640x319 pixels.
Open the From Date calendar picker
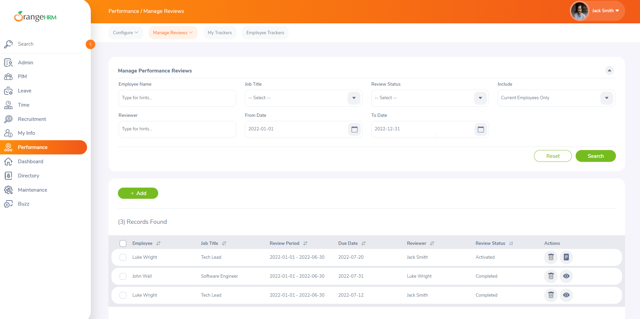click(354, 129)
